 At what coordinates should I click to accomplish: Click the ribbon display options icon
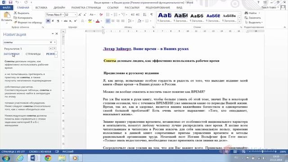click(x=265, y=2)
